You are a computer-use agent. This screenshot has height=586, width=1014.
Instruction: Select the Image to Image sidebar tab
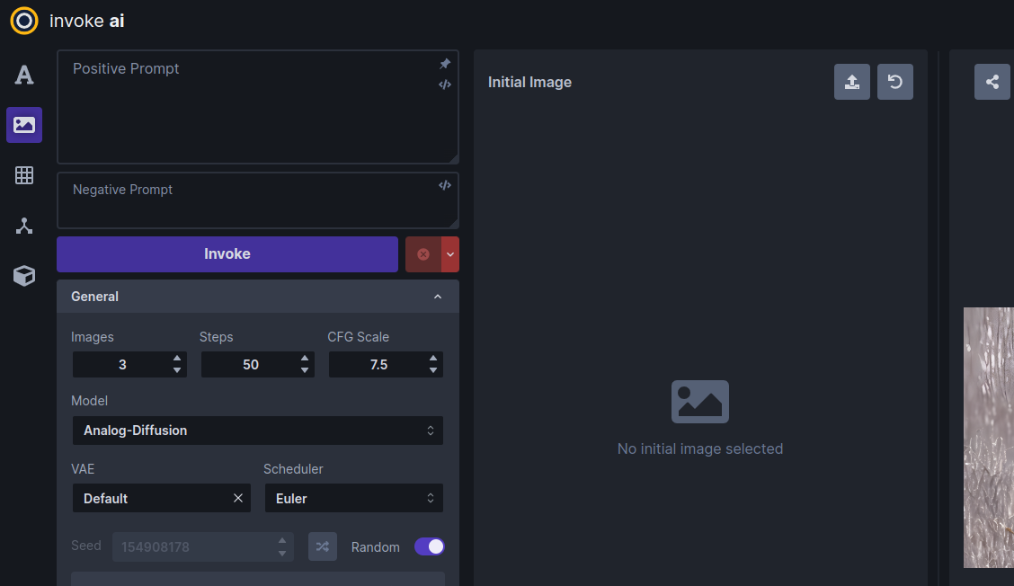(23, 125)
